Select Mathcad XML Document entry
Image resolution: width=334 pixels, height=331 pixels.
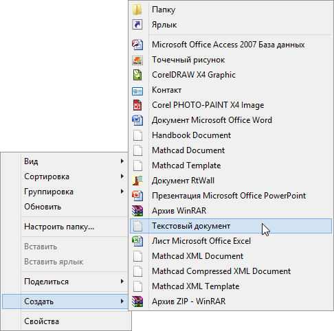(x=231, y=256)
